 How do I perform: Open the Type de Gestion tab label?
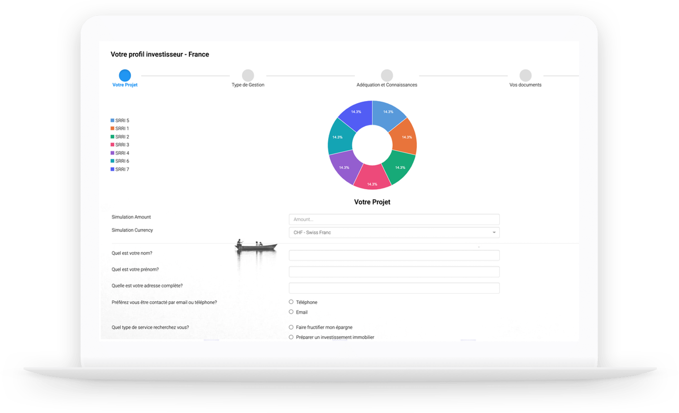tap(248, 85)
